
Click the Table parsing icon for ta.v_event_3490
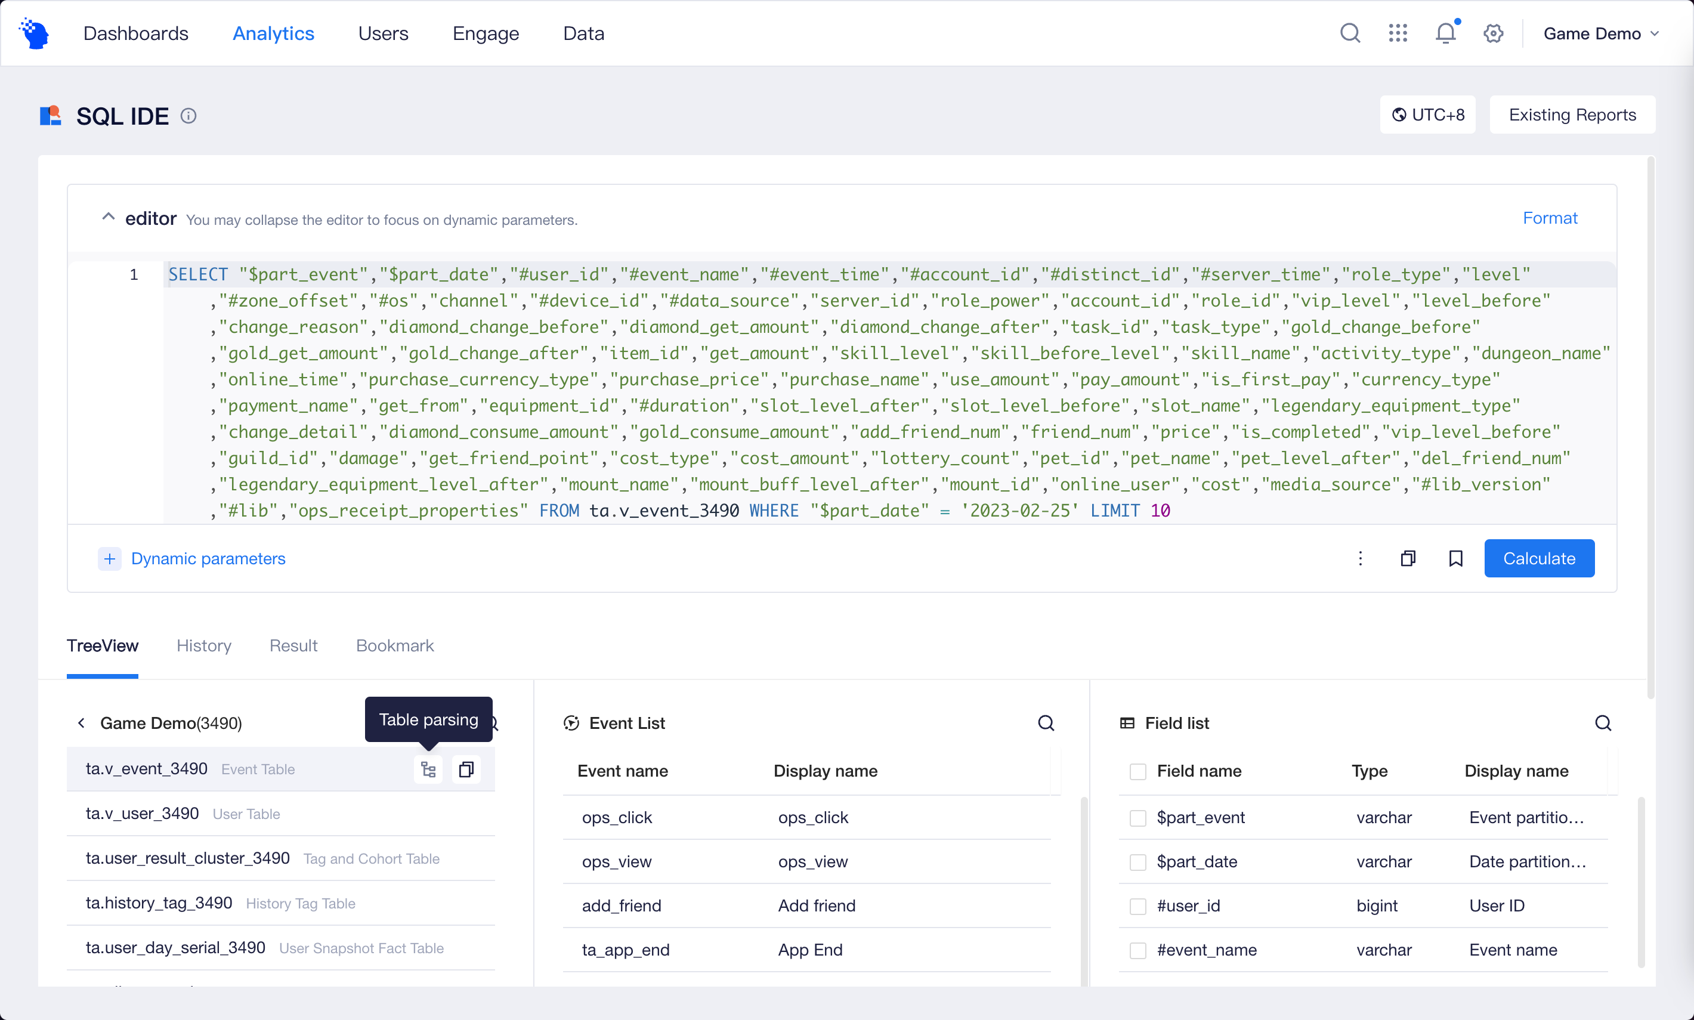(x=428, y=769)
